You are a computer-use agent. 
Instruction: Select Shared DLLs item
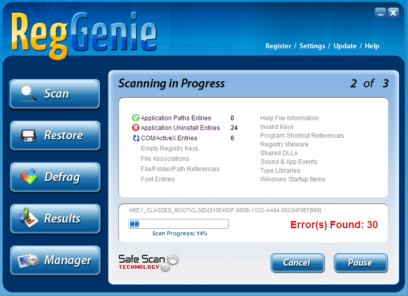tap(279, 153)
